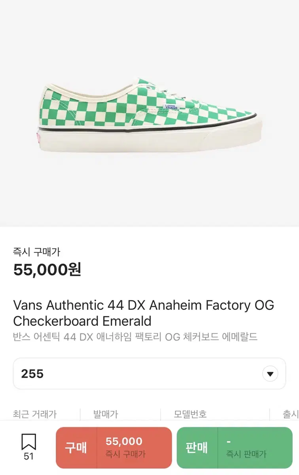Select the 최근 거래가 column

click(35, 414)
